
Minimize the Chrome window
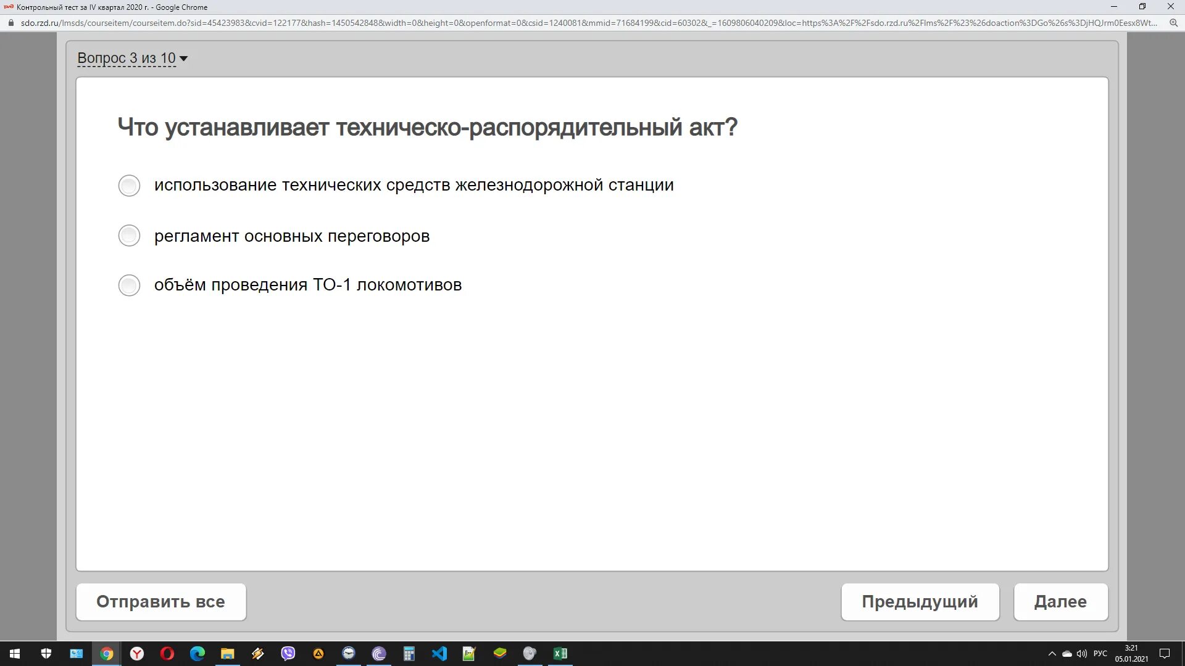1114,7
